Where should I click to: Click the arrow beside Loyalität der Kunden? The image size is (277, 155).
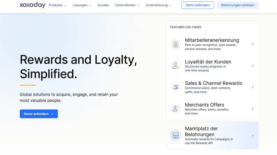coord(253,66)
